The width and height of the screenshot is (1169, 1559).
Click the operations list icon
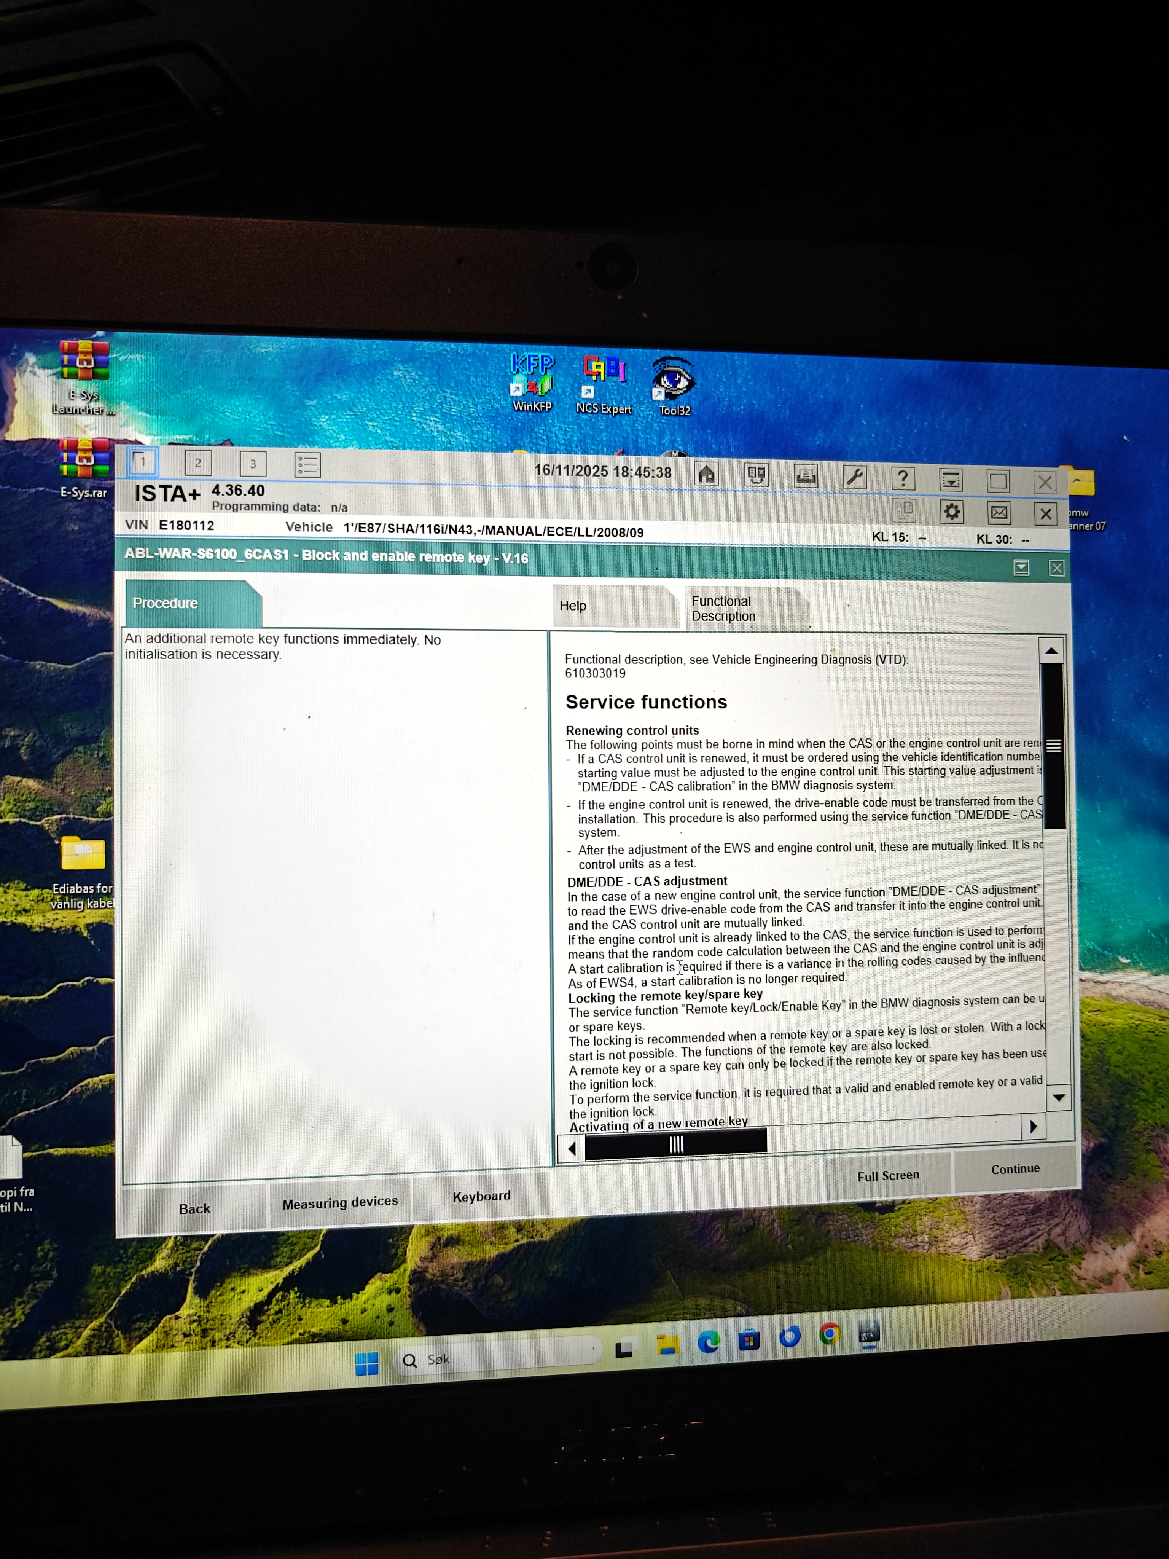coord(307,464)
